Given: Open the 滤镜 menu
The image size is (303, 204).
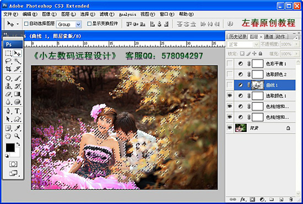Looking at the screenshot, I should (x=107, y=14).
